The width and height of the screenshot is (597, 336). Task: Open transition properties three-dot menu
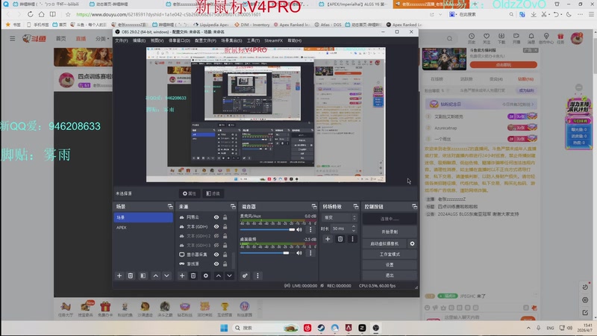pos(352,239)
